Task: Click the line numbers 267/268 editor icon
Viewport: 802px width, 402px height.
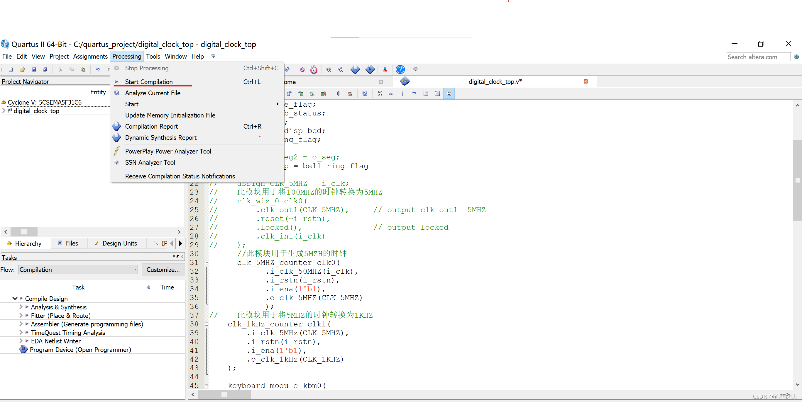Action: tap(380, 93)
